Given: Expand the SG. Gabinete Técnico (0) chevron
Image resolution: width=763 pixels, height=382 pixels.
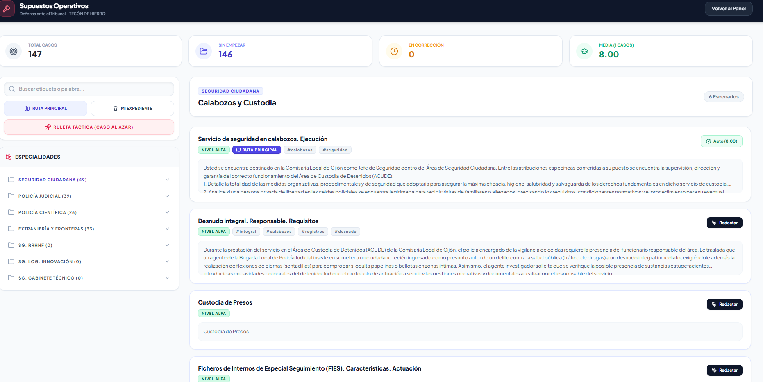Looking at the screenshot, I should tap(167, 278).
